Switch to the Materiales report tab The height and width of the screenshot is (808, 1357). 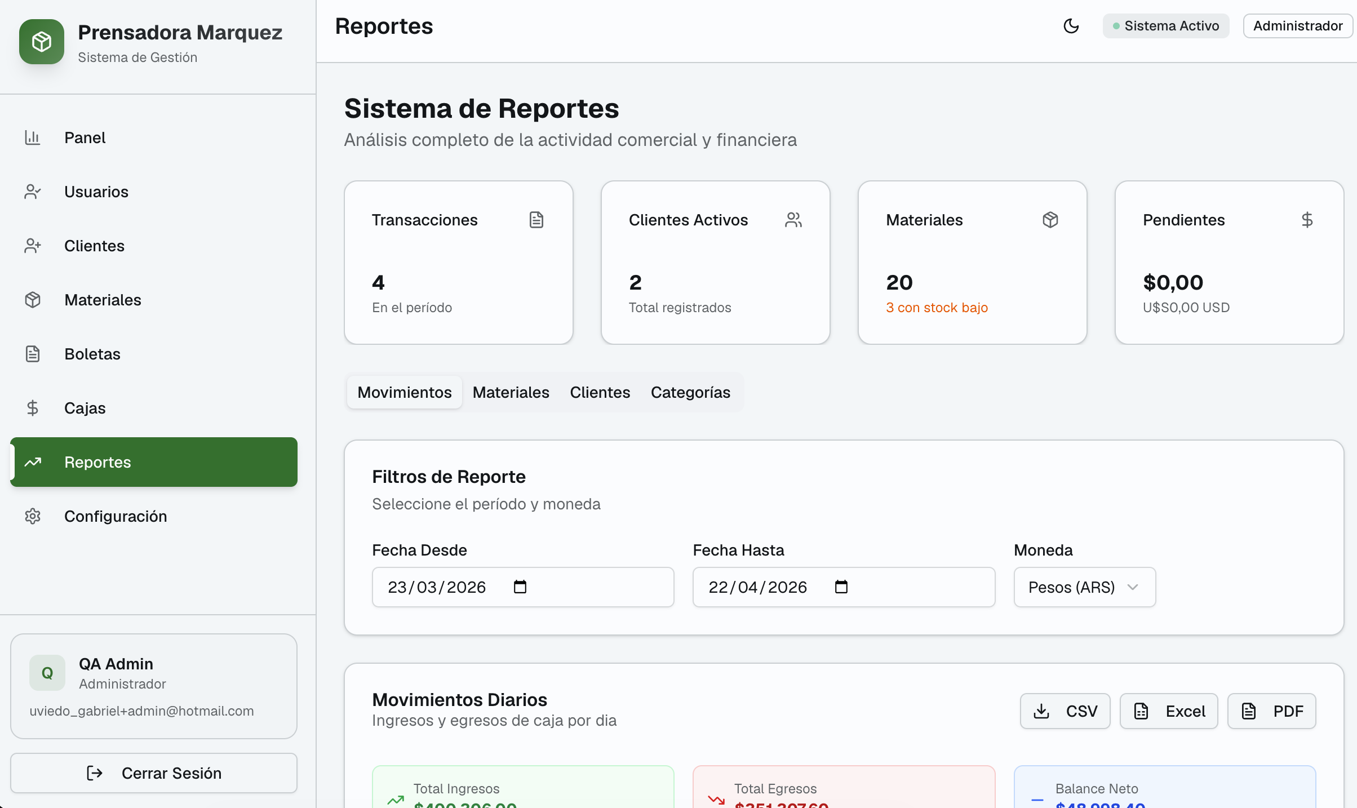click(511, 392)
